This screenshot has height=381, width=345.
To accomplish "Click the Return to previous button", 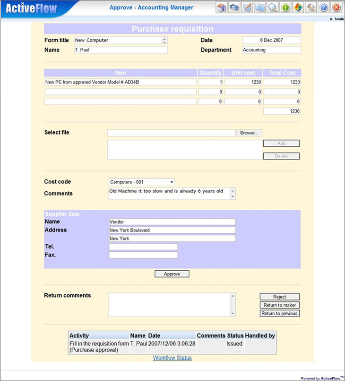I will 280,313.
